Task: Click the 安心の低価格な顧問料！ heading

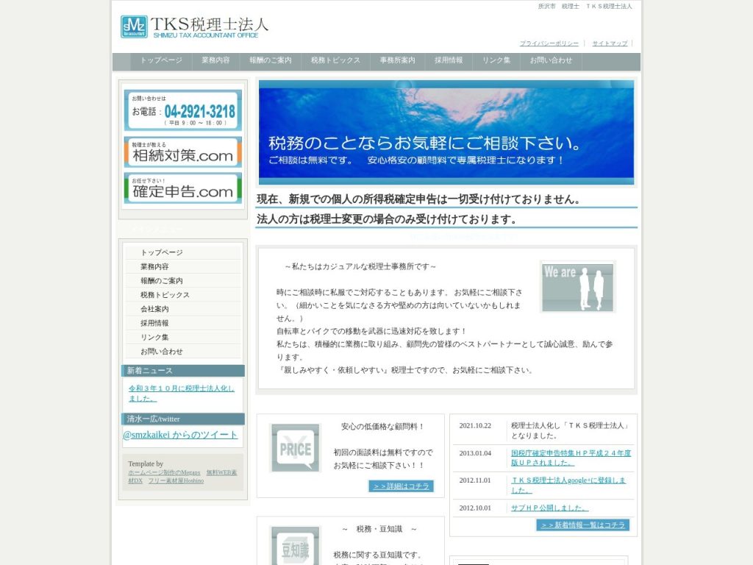Action: pos(382,427)
